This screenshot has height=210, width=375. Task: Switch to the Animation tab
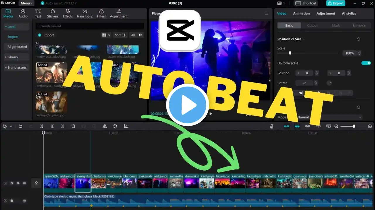pyautogui.click(x=301, y=13)
